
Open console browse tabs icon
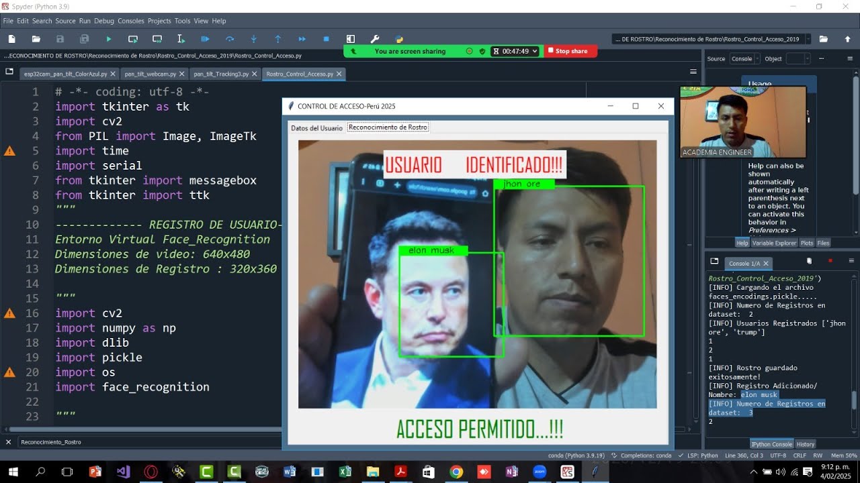714,261
